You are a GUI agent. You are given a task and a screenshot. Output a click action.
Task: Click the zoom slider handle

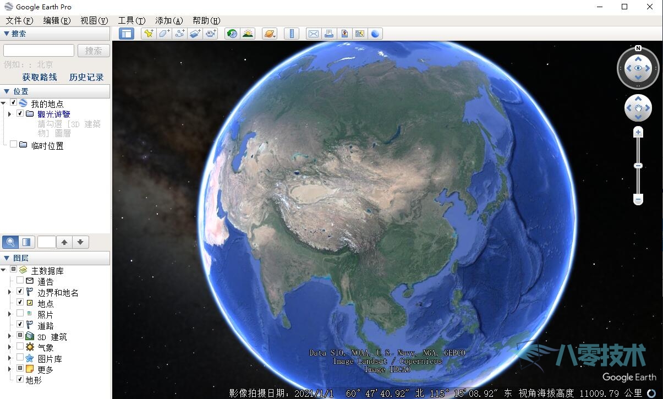pos(638,166)
